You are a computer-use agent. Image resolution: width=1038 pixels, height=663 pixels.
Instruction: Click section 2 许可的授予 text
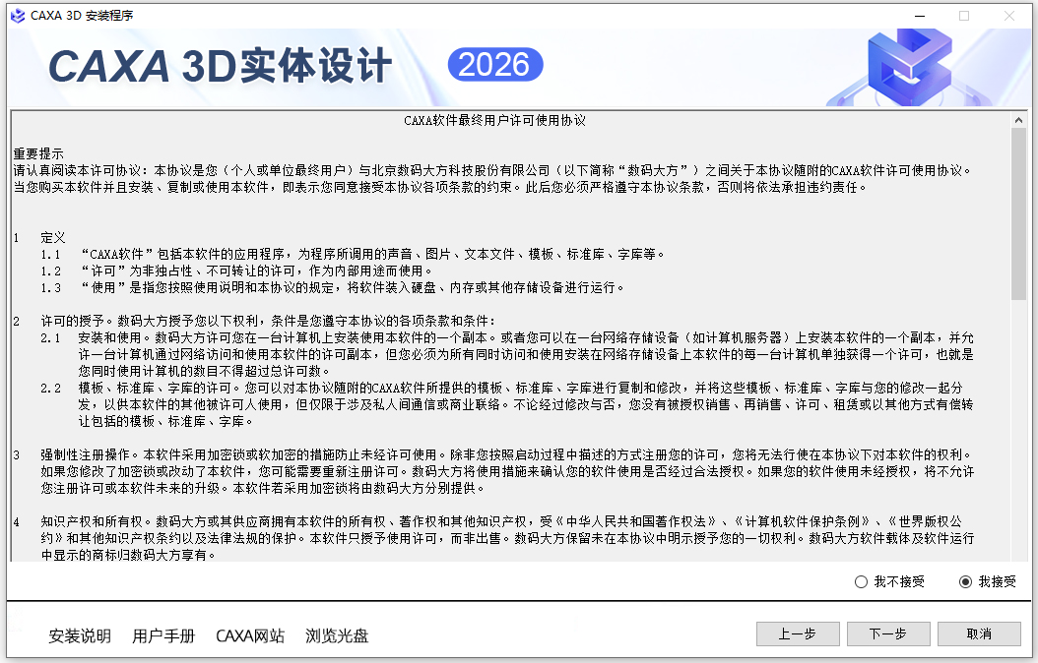coord(268,322)
